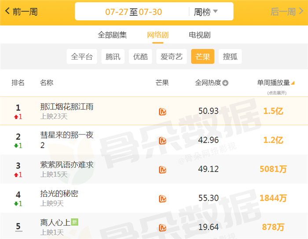
Task: Click the 排名 column header
Action: coord(18,83)
